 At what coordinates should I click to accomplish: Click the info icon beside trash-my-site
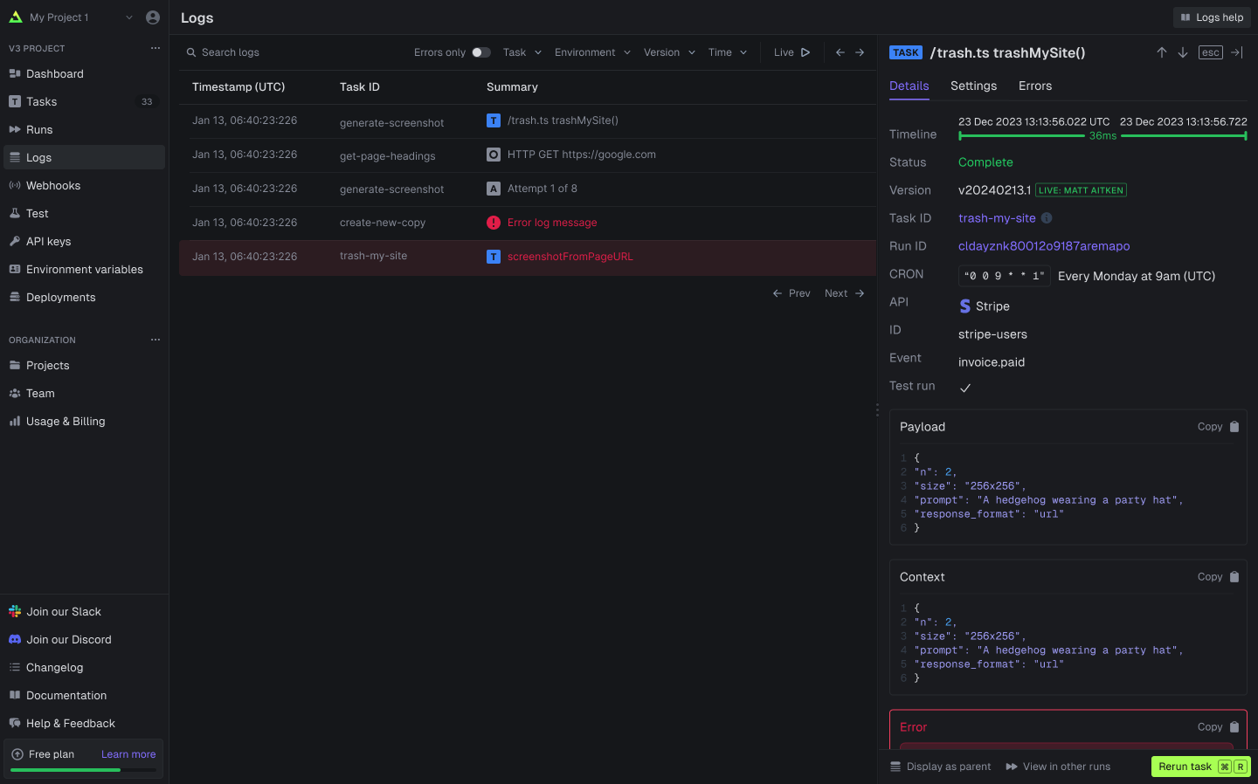coord(1047,218)
